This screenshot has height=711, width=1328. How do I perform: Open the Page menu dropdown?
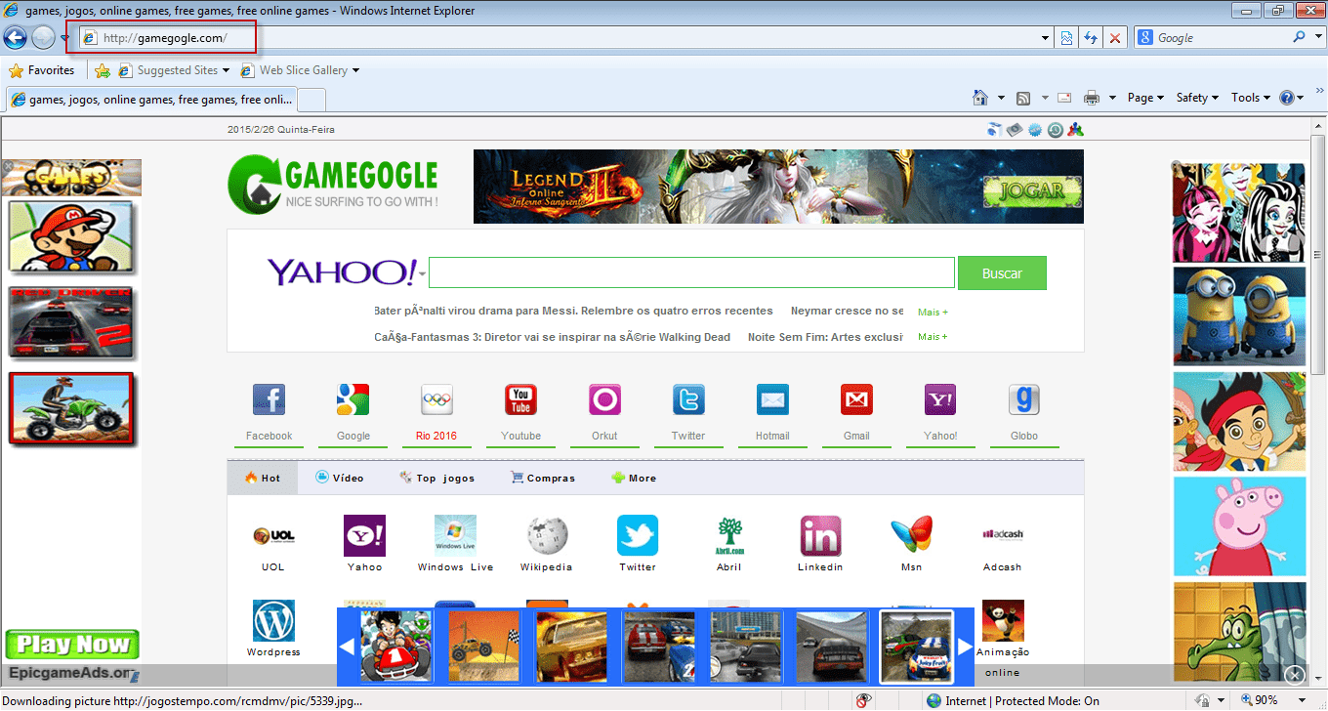(1145, 98)
